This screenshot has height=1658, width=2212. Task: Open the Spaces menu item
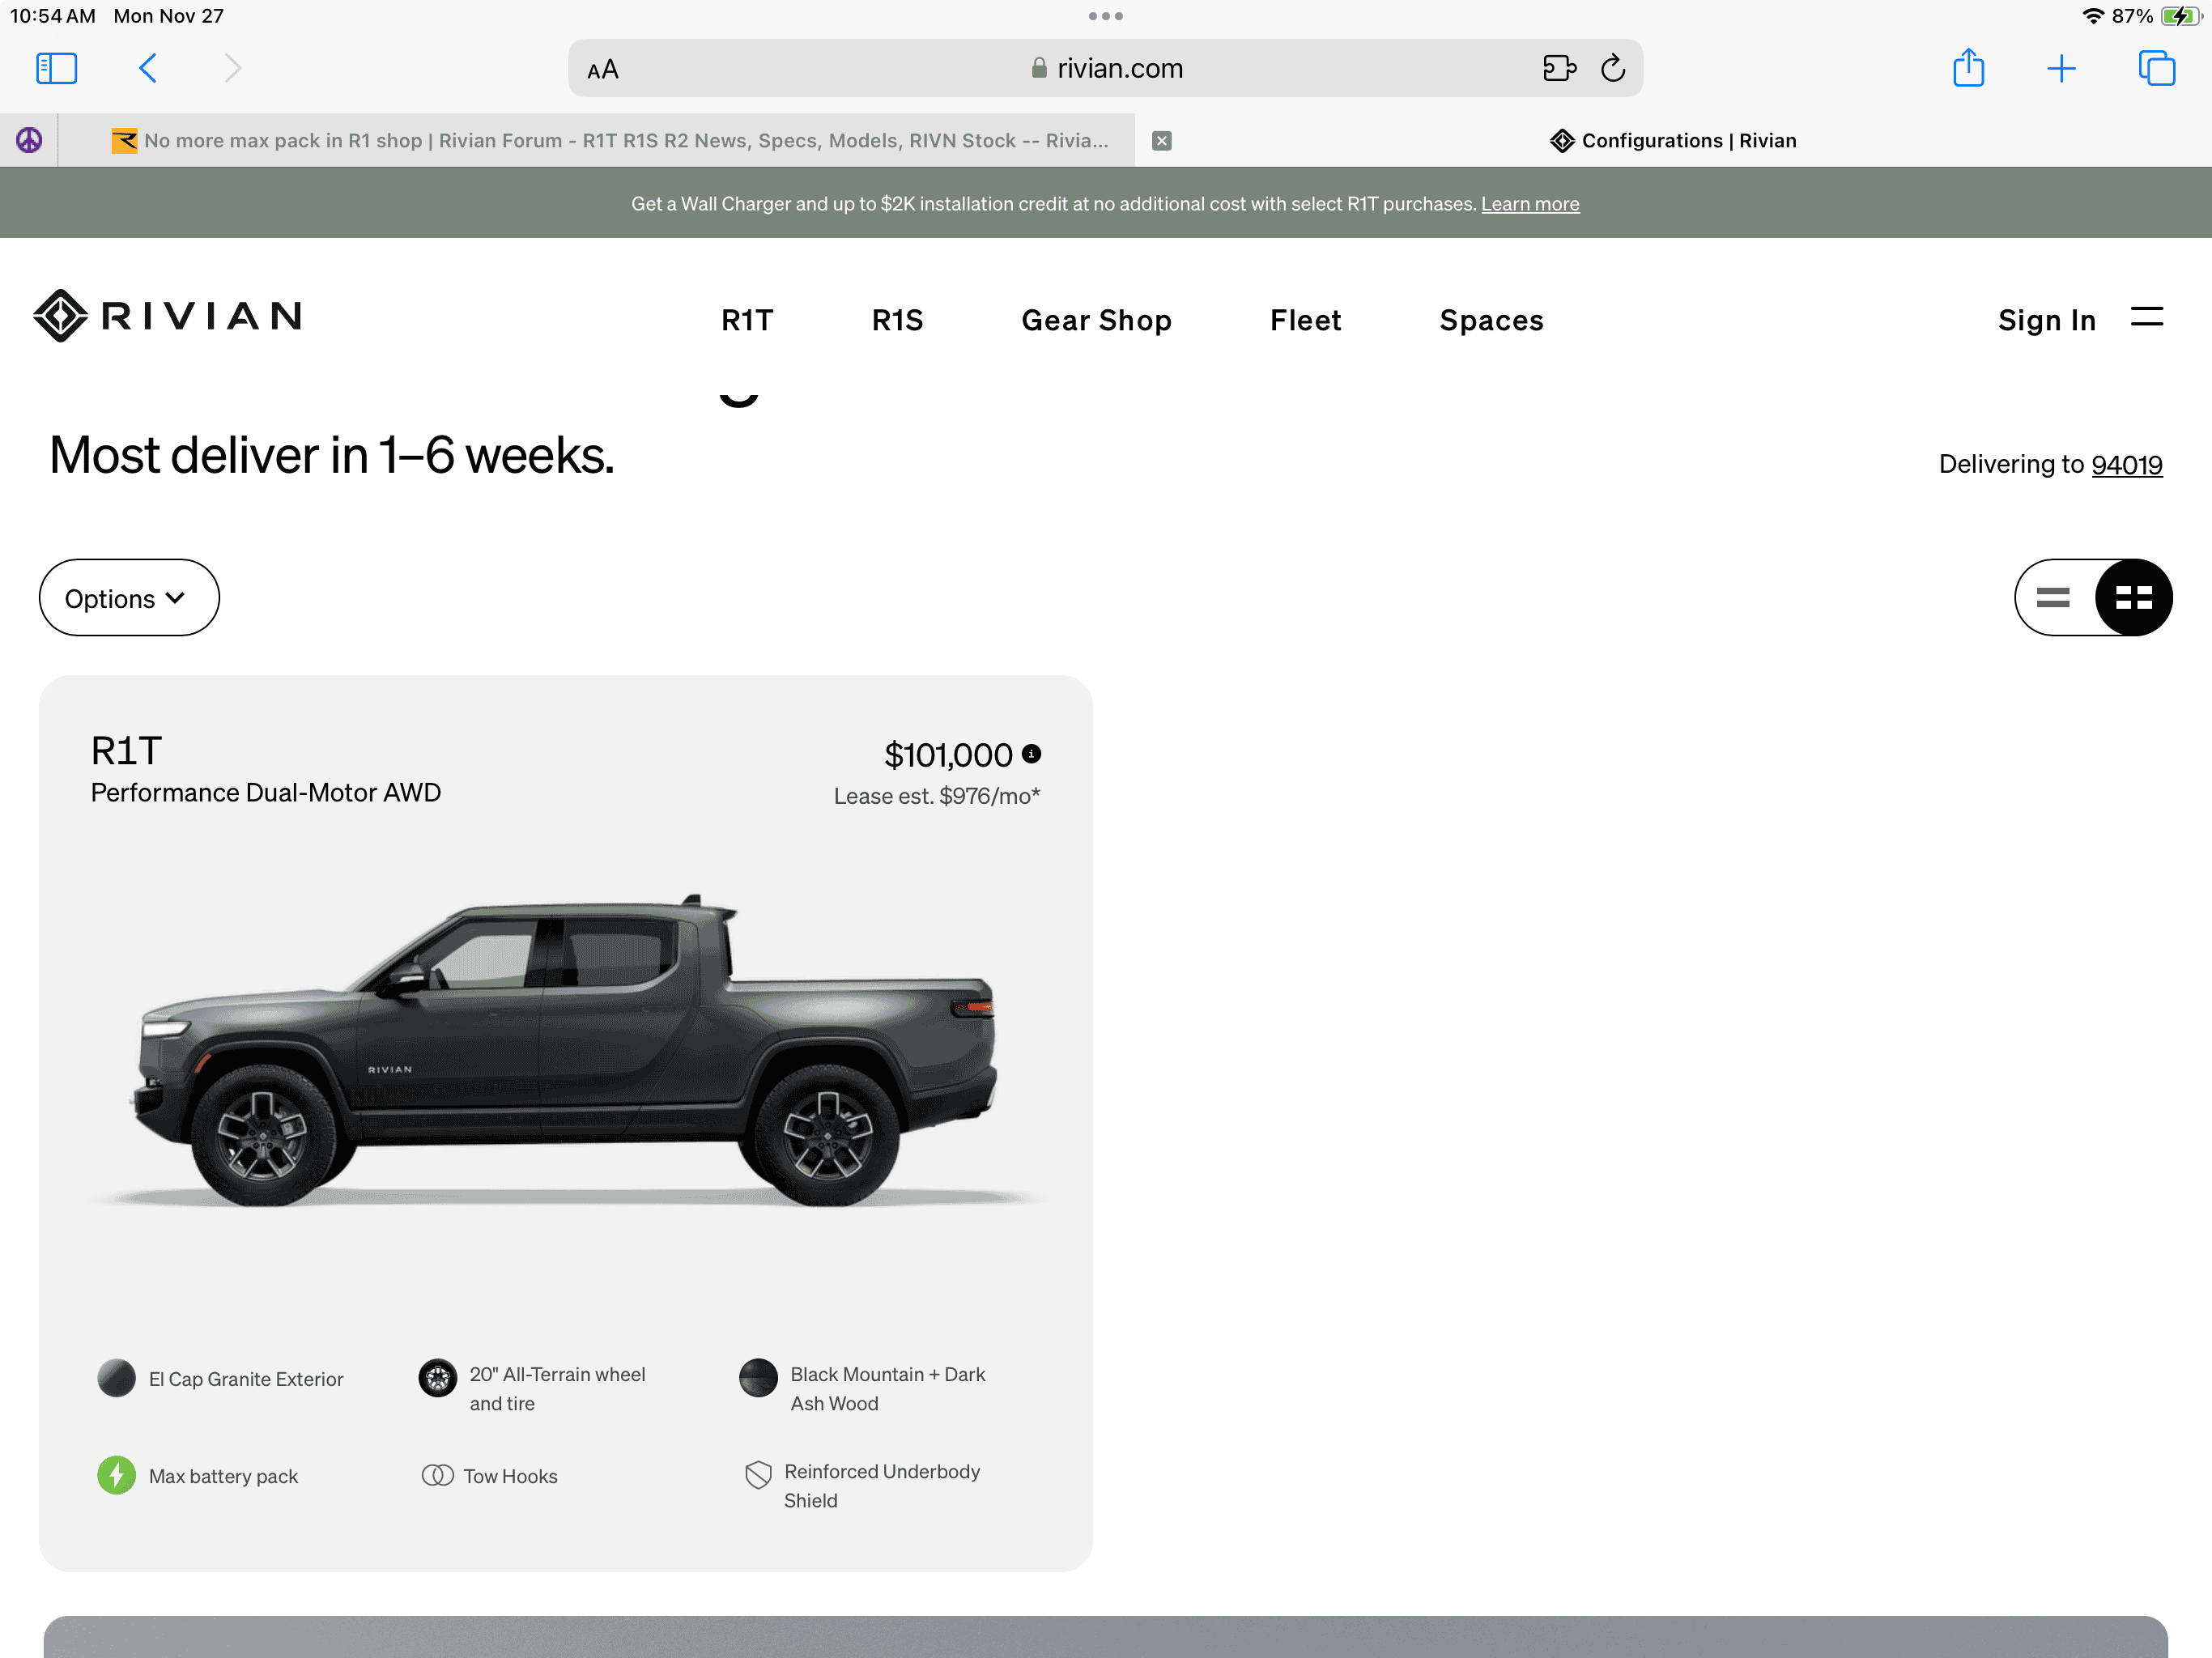[x=1491, y=320]
